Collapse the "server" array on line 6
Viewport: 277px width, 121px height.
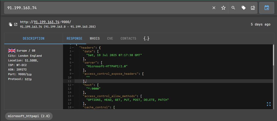[73, 63]
